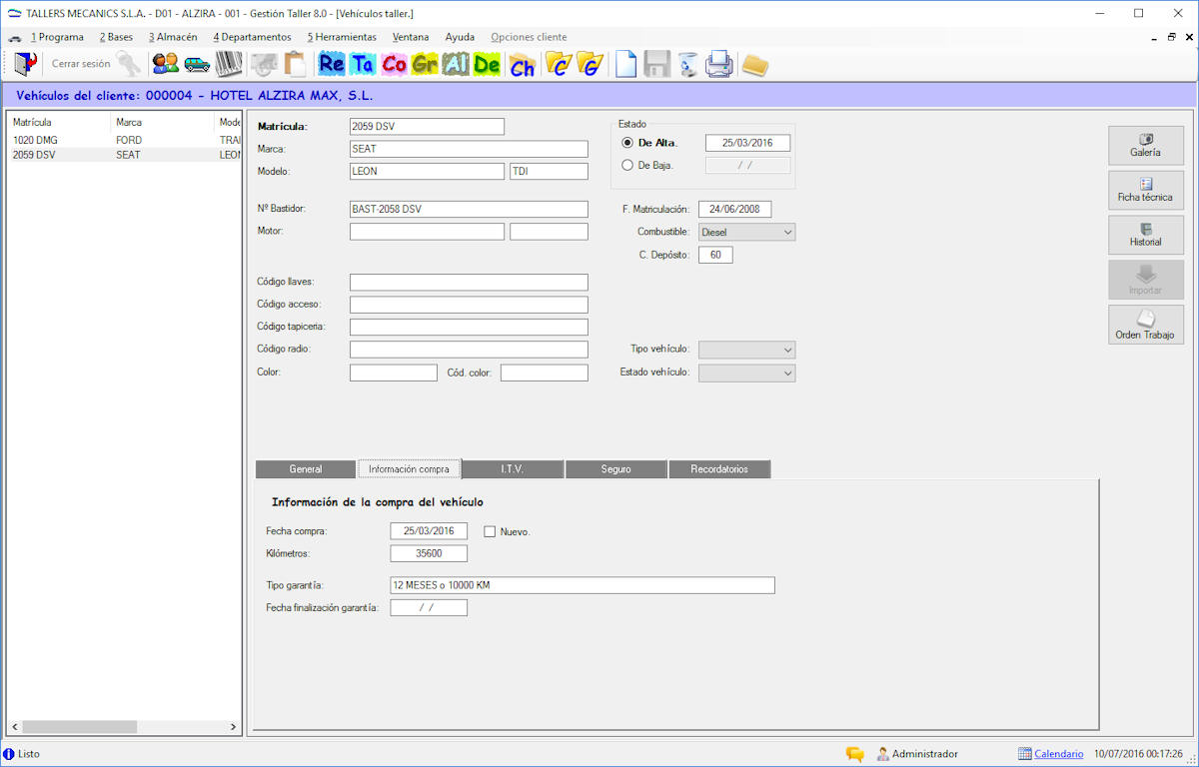Open the pink 'Co' toolbar icon
This screenshot has height=767, width=1199.
point(394,64)
